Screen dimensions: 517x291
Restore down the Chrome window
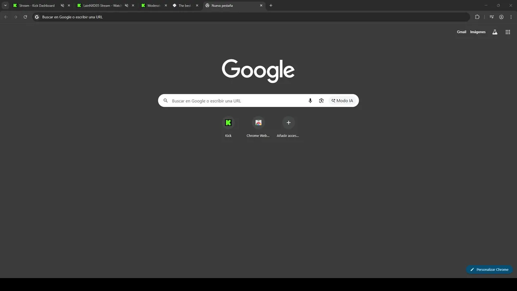click(x=498, y=6)
